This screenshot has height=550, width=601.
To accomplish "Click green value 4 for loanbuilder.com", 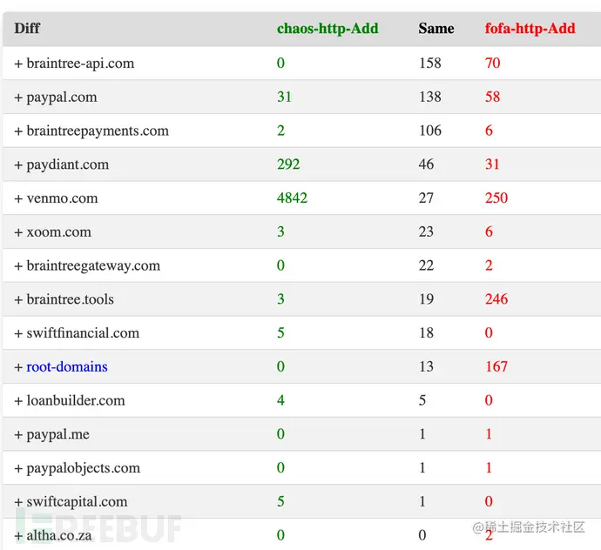I will [x=281, y=400].
